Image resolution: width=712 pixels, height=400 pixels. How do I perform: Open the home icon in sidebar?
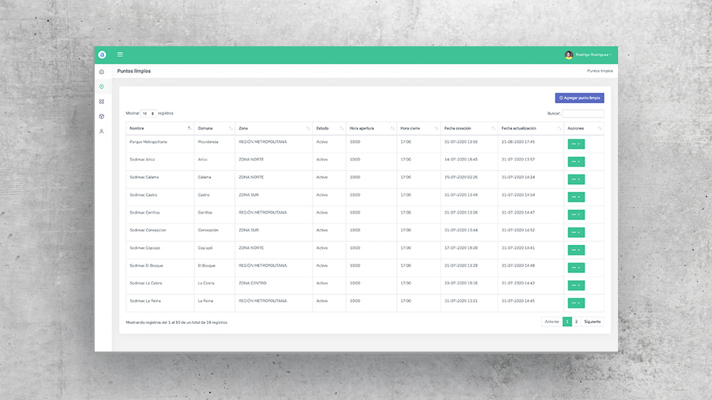[x=102, y=72]
